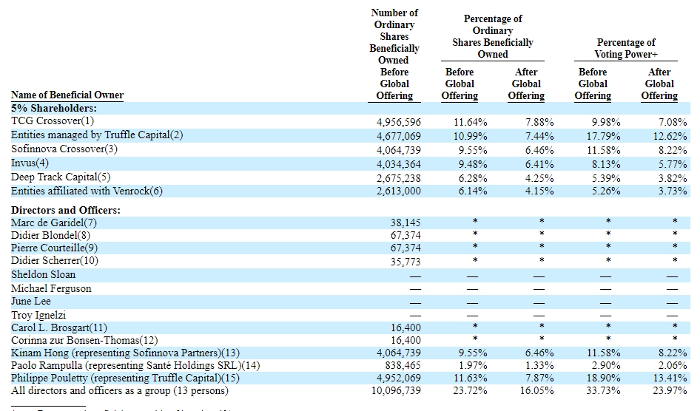Click the 3.73% voting power value

pos(673,191)
